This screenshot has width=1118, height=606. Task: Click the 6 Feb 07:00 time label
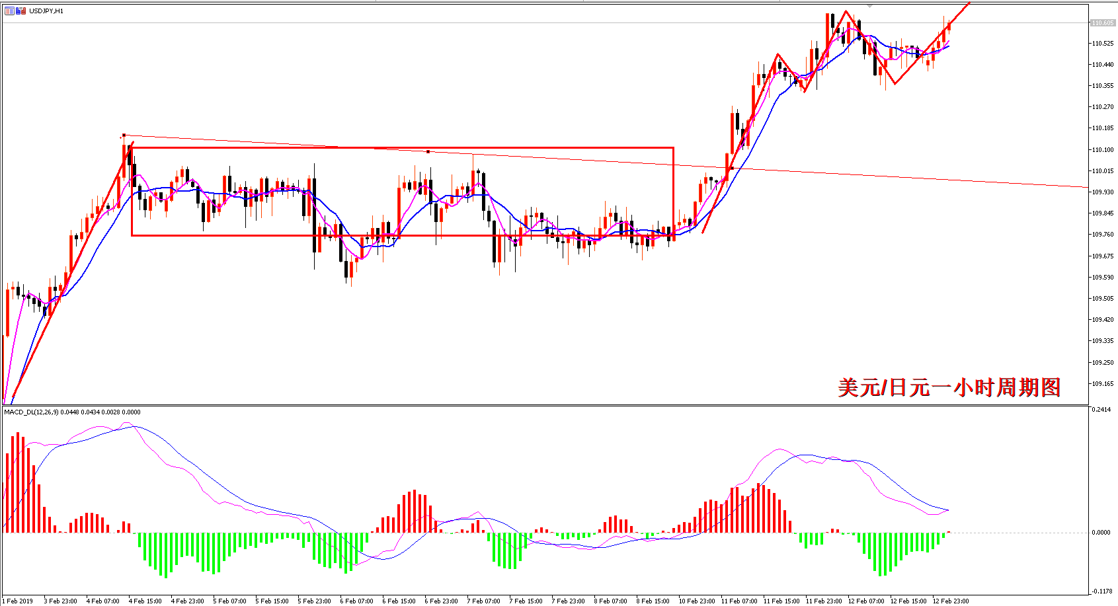pyautogui.click(x=357, y=601)
